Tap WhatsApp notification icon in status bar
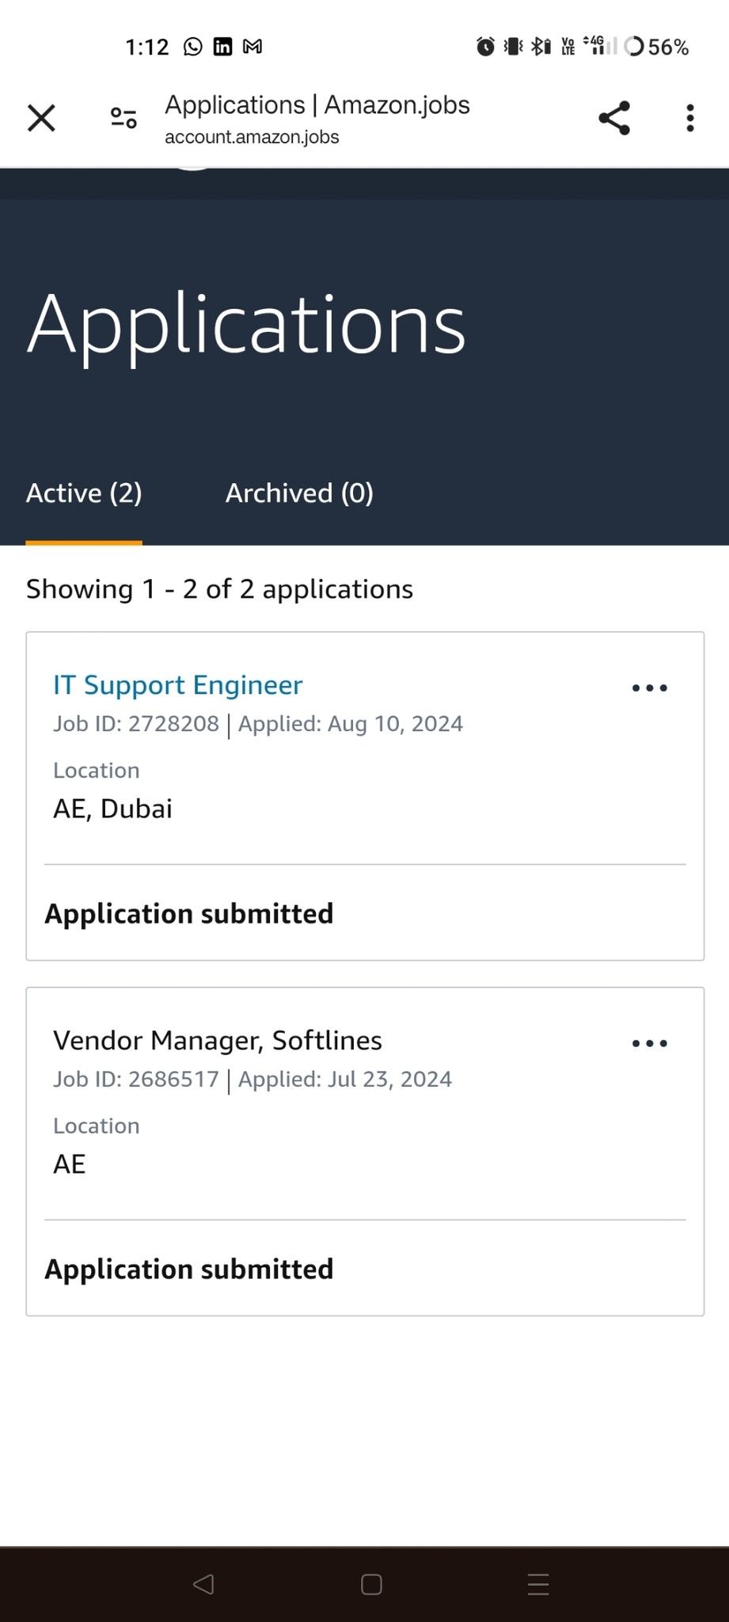729x1622 pixels. point(193,47)
